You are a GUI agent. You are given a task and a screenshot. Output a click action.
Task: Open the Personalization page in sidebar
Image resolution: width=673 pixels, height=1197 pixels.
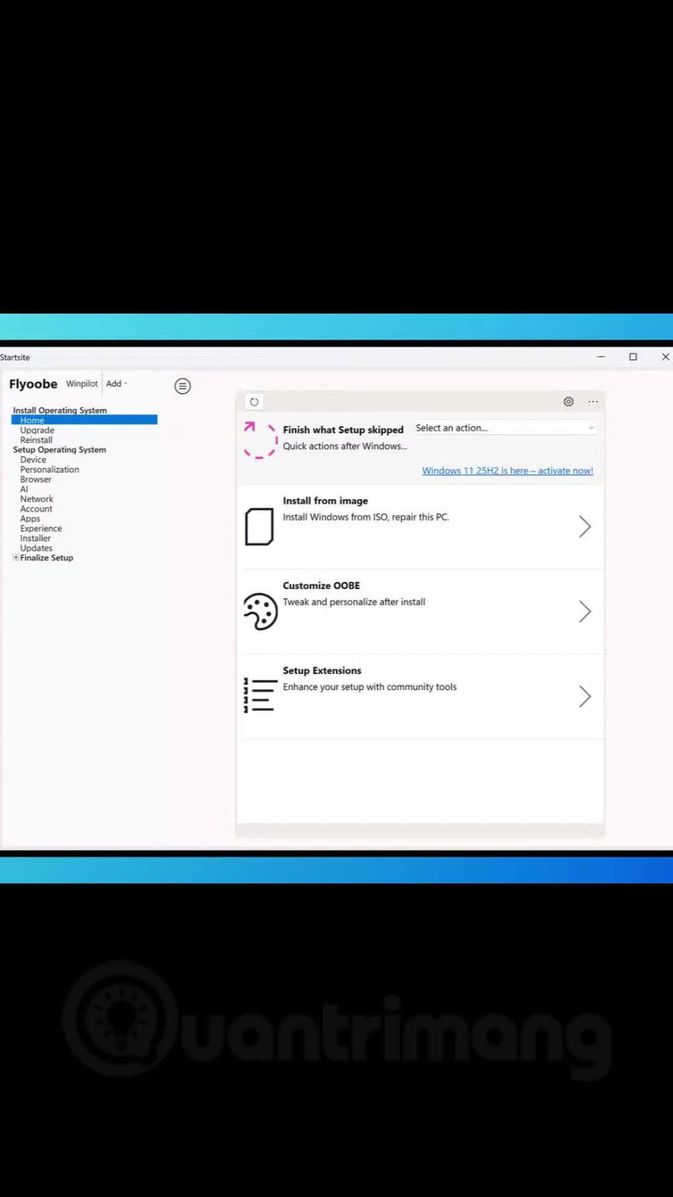coord(49,469)
